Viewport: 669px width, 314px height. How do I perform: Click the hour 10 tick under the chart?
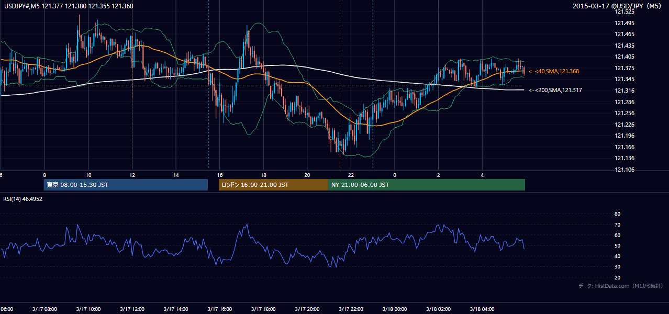pyautogui.click(x=88, y=175)
